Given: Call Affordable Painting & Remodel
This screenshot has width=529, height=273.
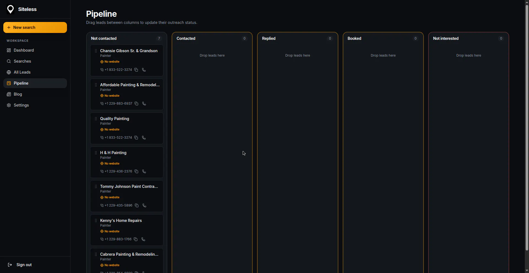Looking at the screenshot, I should point(144,104).
